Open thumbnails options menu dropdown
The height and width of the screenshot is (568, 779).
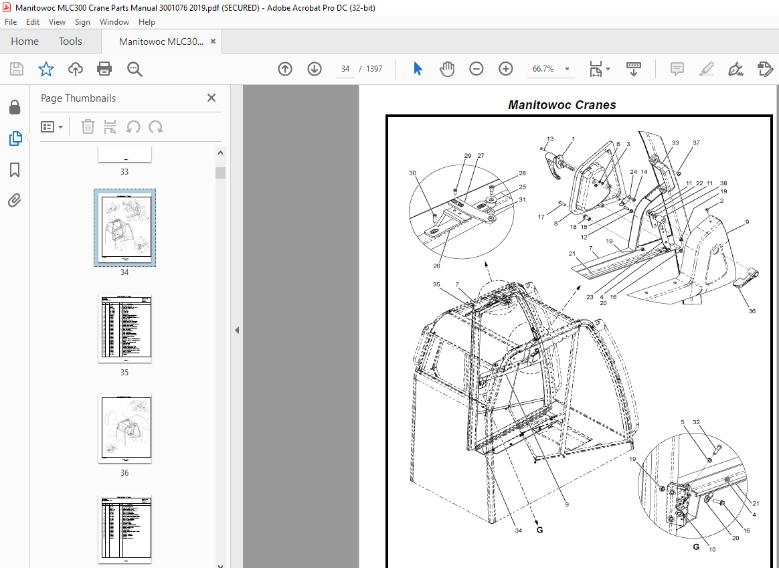tap(52, 127)
